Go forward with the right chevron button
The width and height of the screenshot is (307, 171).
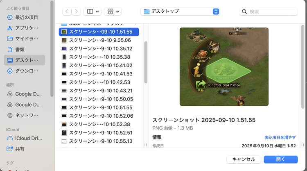point(76,11)
